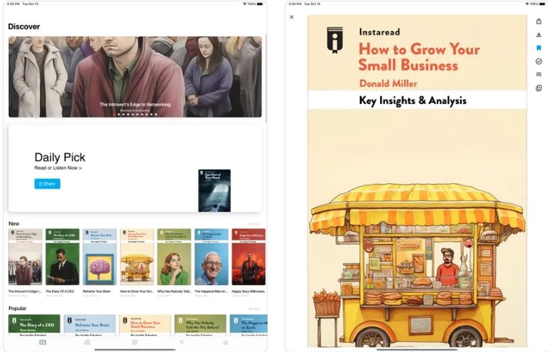Open Read or Listen Now link
This screenshot has height=352, width=548.
click(58, 168)
